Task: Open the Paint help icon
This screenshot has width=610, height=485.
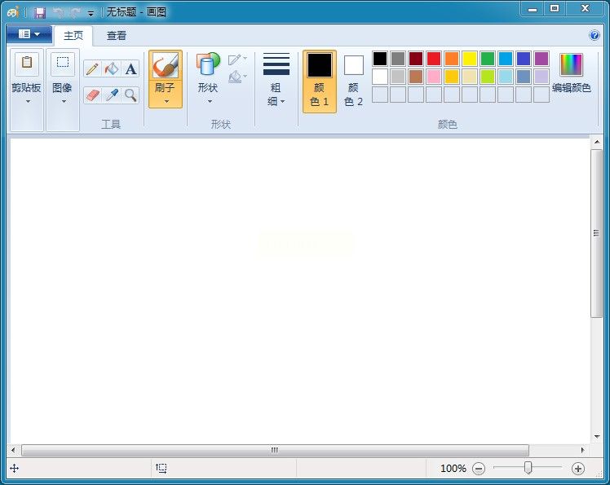Action: (595, 35)
